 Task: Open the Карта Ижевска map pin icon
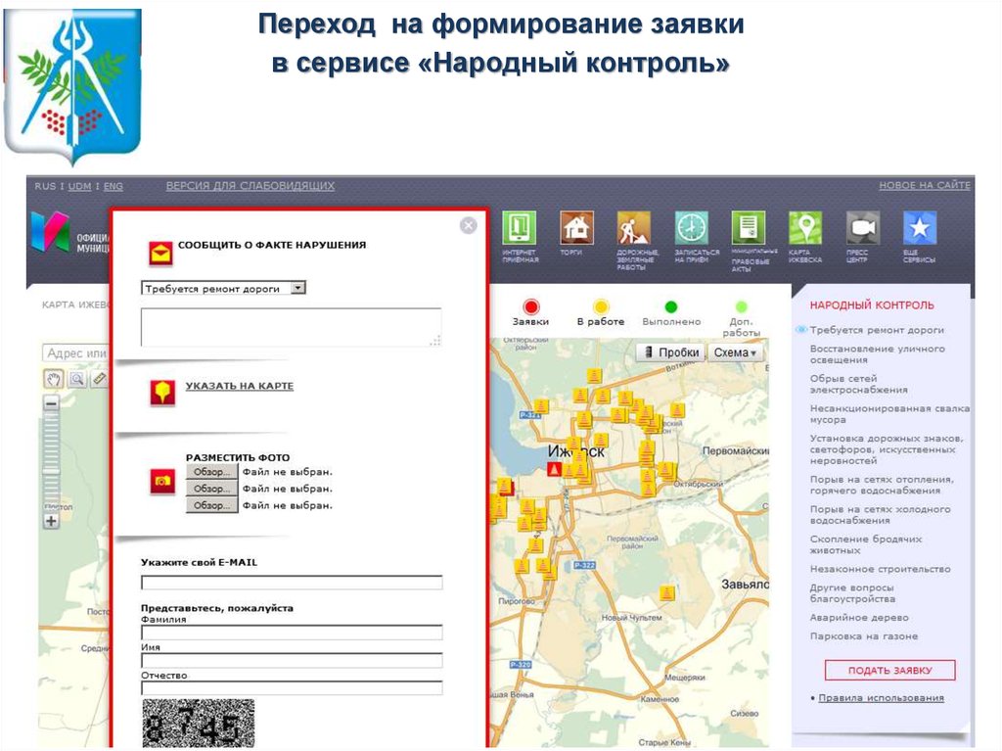tap(805, 228)
